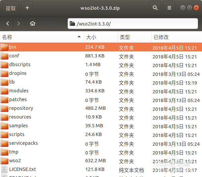
Task: Click the tmp folder name
Action: 14,152
